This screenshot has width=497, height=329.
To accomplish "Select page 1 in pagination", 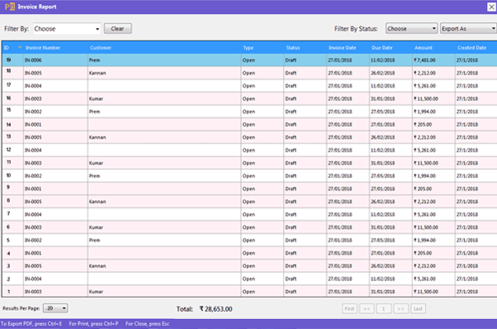I will [384, 308].
